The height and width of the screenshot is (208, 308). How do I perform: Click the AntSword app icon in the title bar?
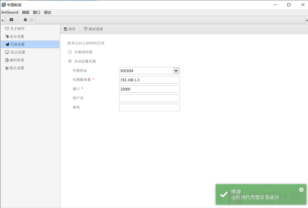3,5
